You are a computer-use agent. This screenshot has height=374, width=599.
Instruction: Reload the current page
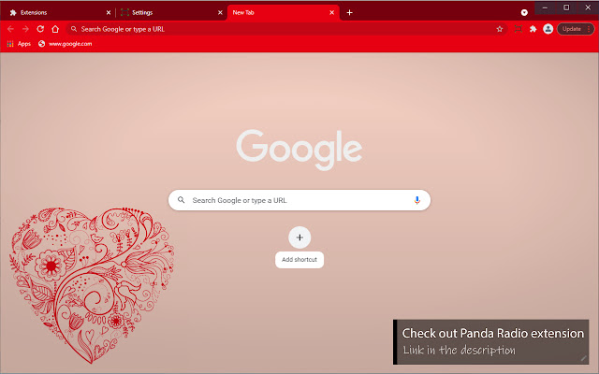pyautogui.click(x=40, y=29)
